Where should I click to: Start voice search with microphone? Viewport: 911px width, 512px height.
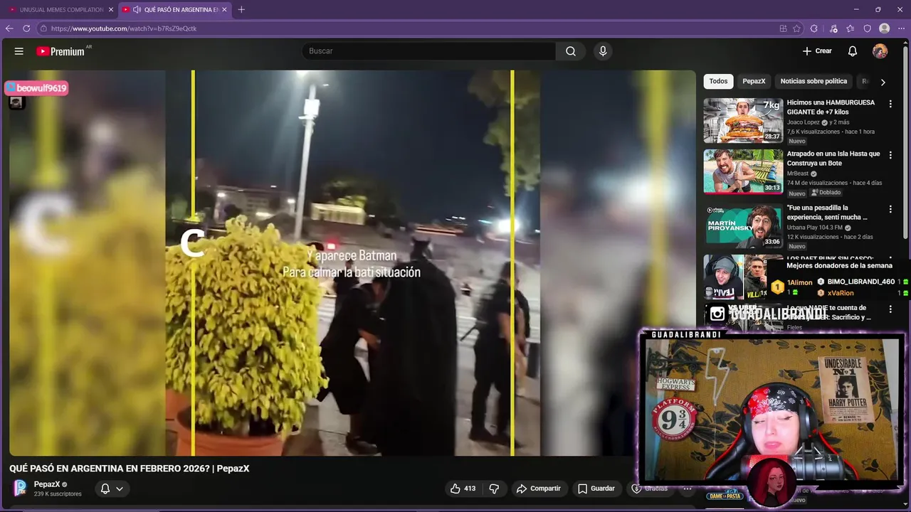point(603,51)
